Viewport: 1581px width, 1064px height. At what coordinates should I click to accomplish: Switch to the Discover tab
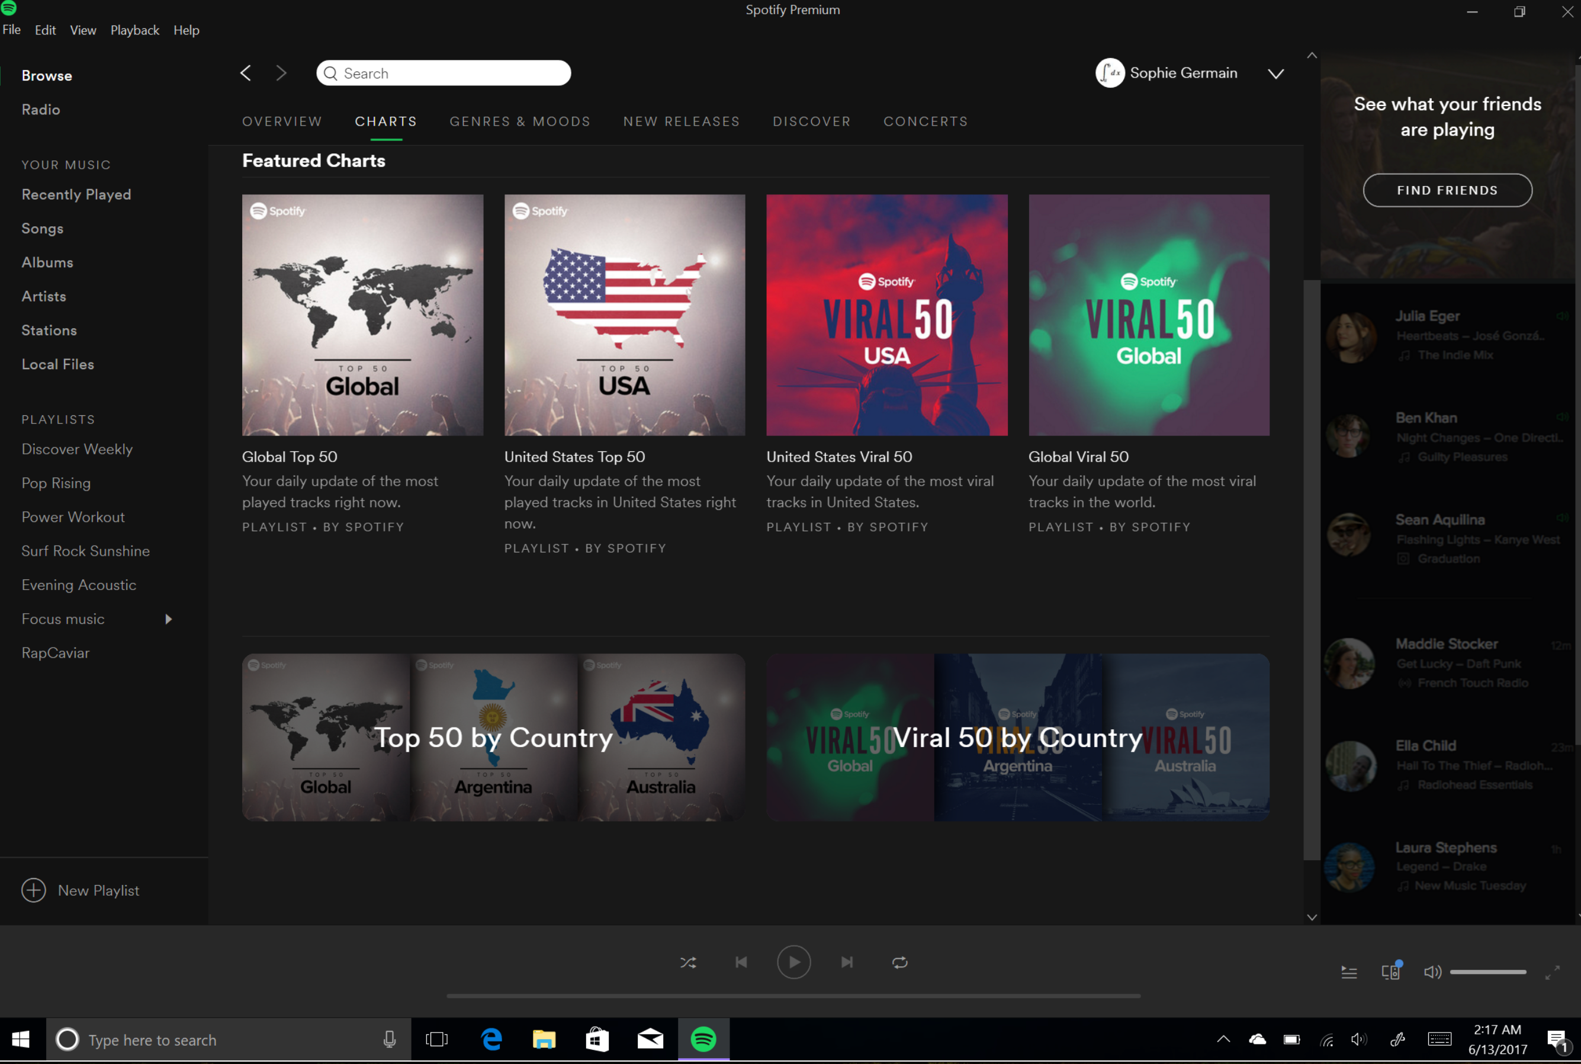click(812, 121)
